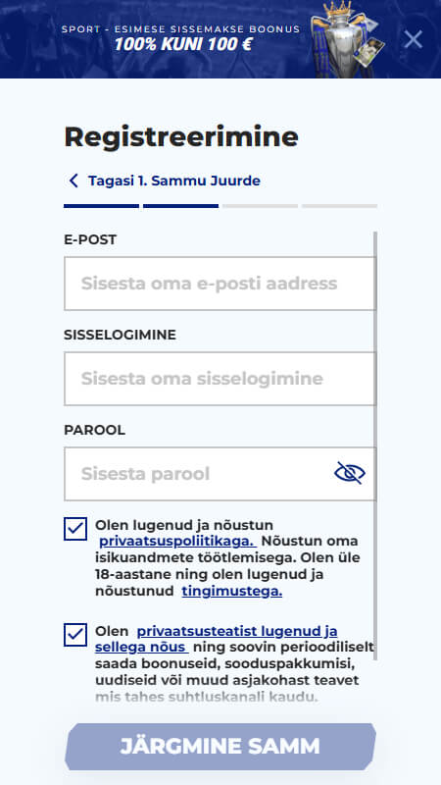
Task: Open the privaatsuspoliitikaga link
Action: (177, 542)
